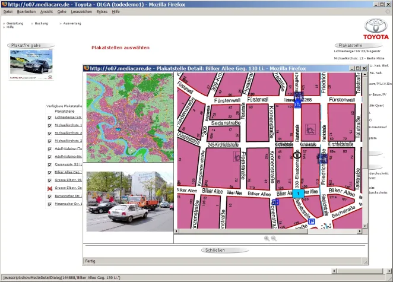Click the zoom out magnifier below map
The height and width of the screenshot is (282, 393).
coord(274,238)
